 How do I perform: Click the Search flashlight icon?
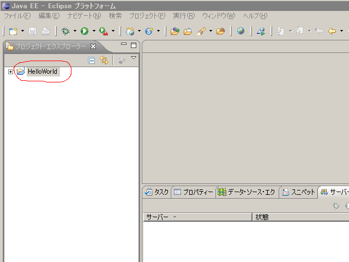click(x=201, y=31)
